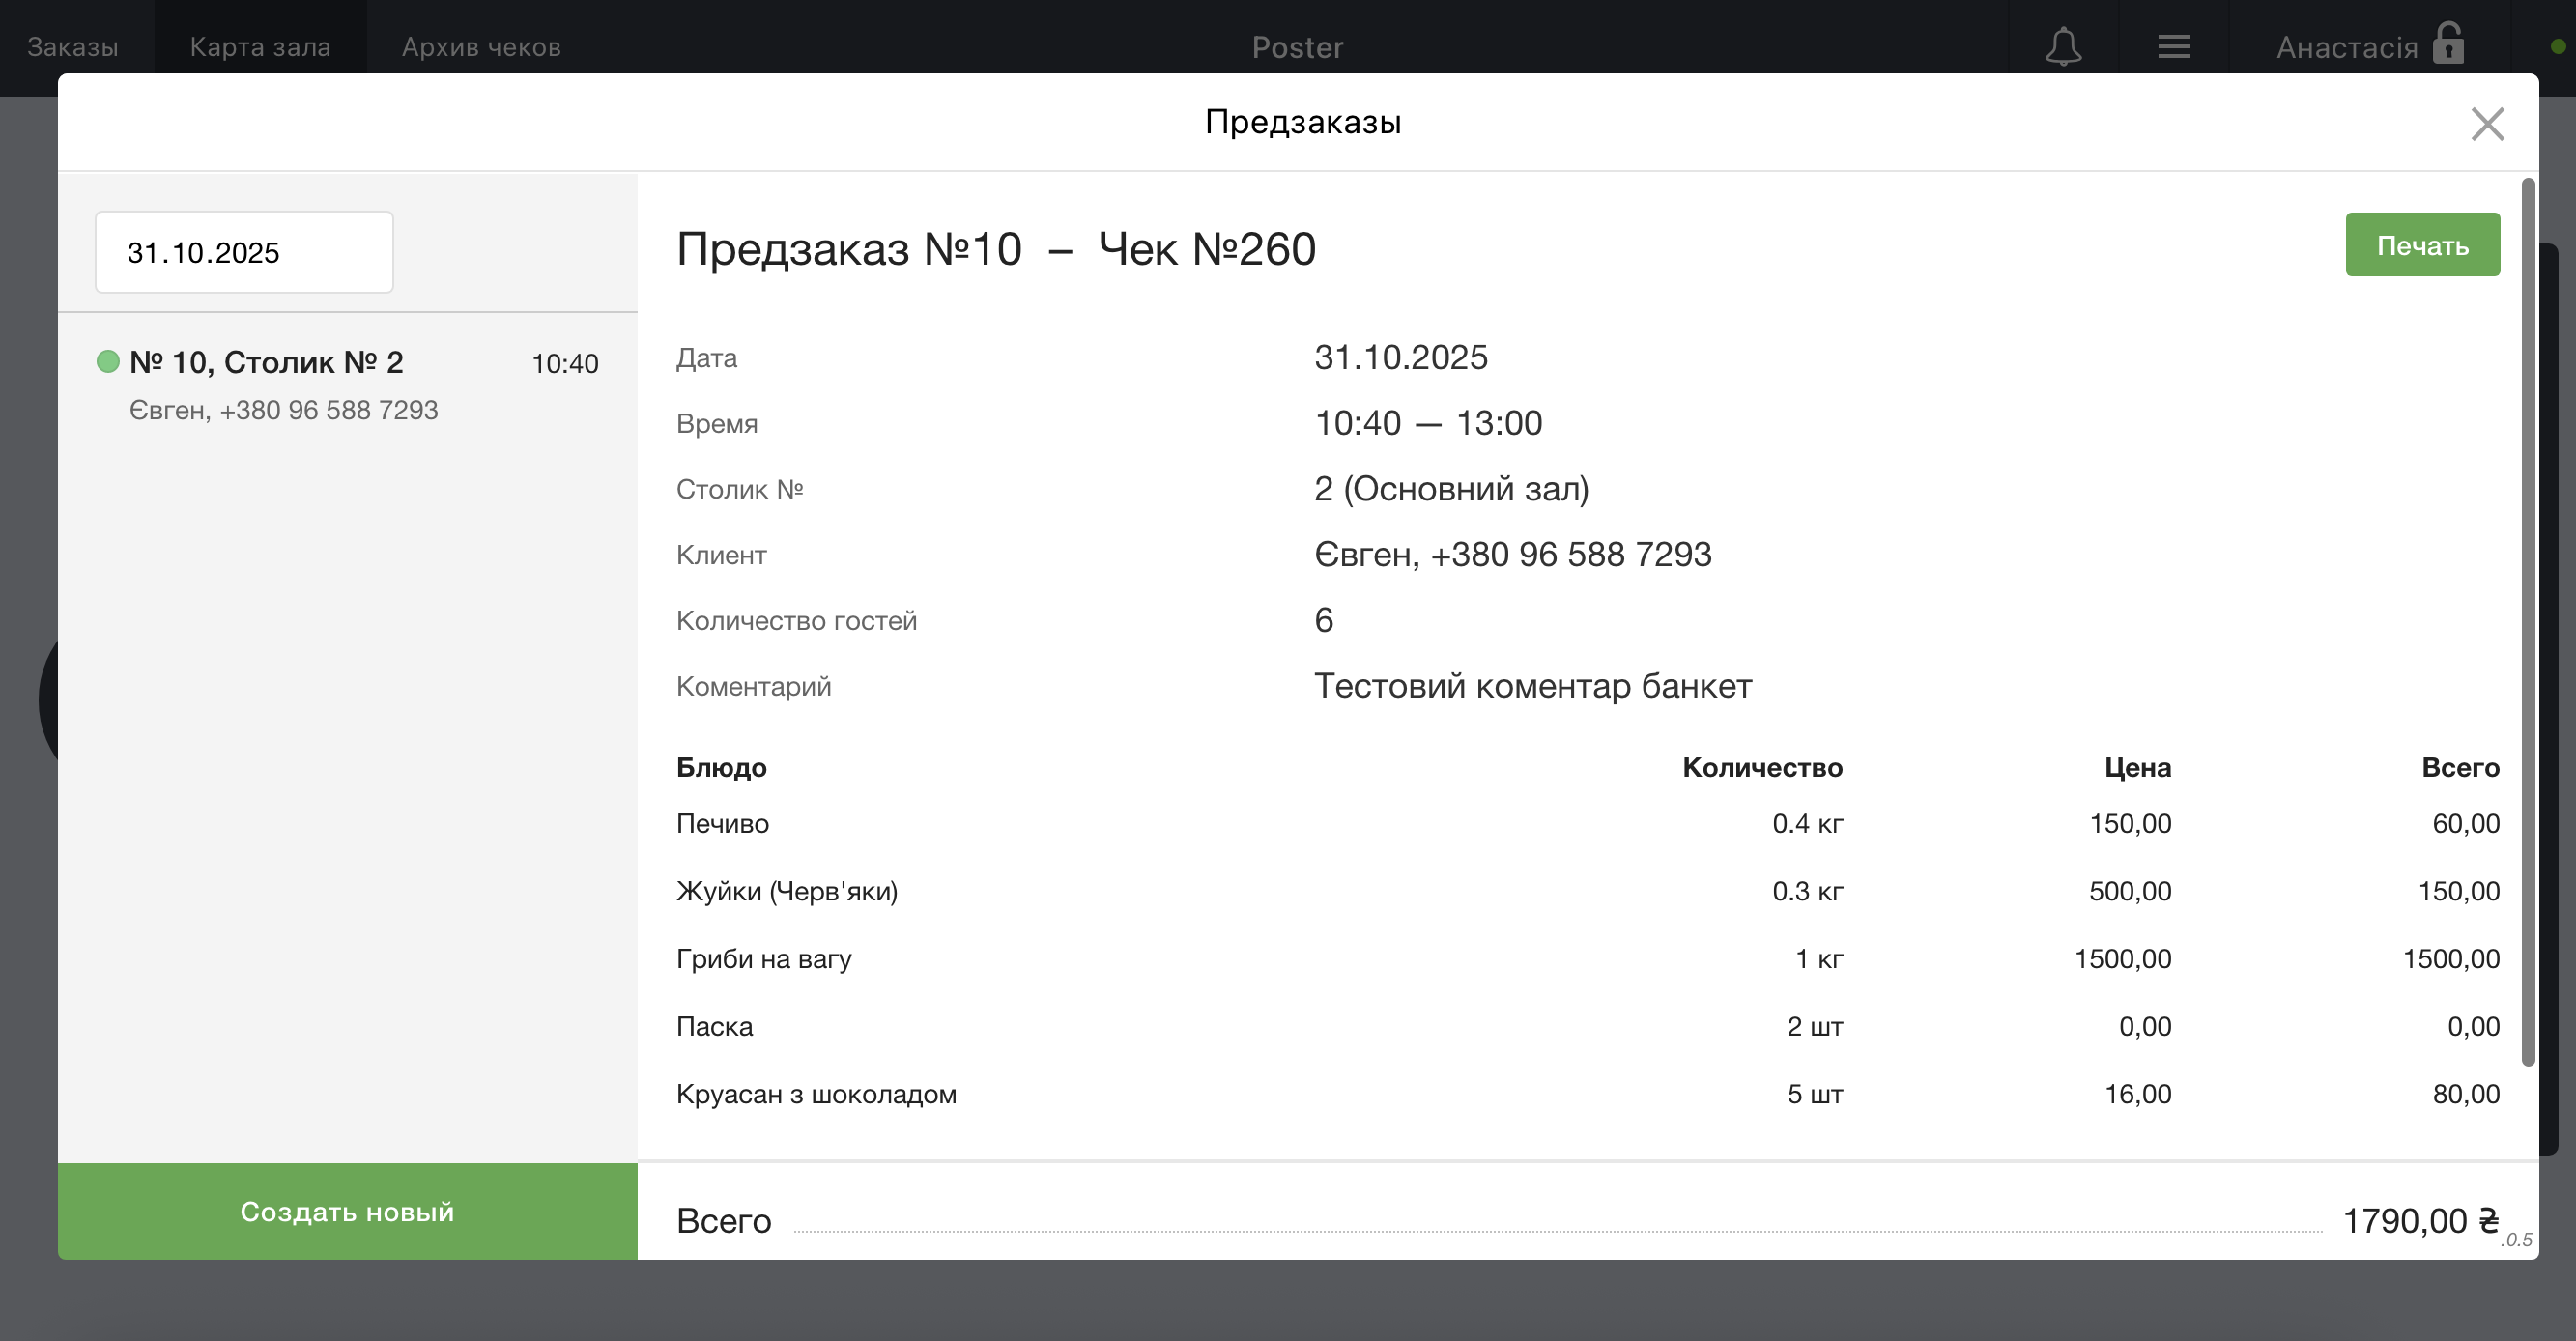Switch to the Карта зала tab
The image size is (2576, 1341).
click(x=260, y=46)
